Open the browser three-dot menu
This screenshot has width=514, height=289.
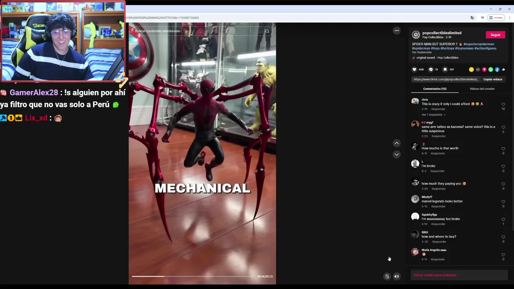click(510, 18)
